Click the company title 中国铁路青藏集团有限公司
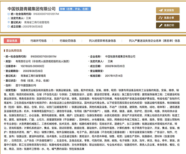 point(32,9)
